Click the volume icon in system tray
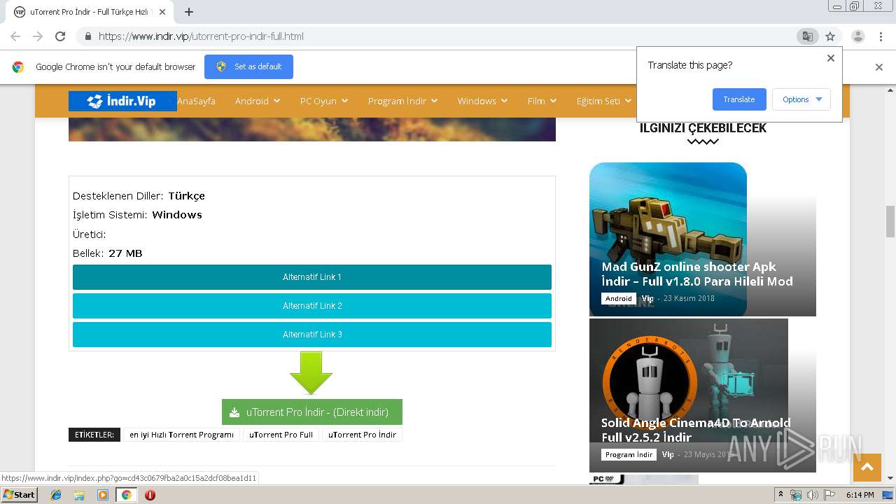 pos(812,495)
